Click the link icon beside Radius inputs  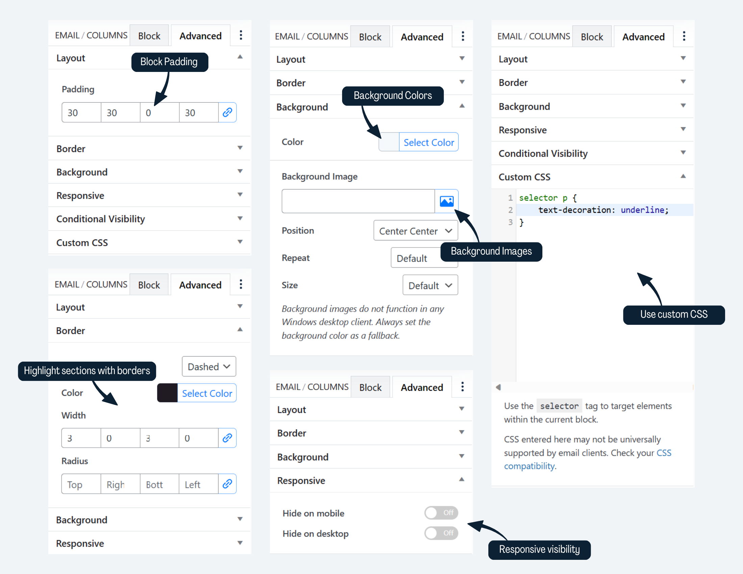[x=227, y=484]
